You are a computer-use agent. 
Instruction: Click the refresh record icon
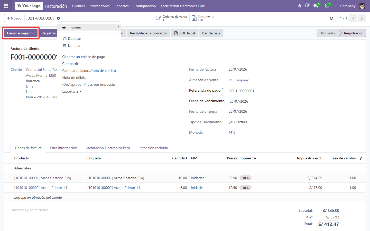point(331,18)
